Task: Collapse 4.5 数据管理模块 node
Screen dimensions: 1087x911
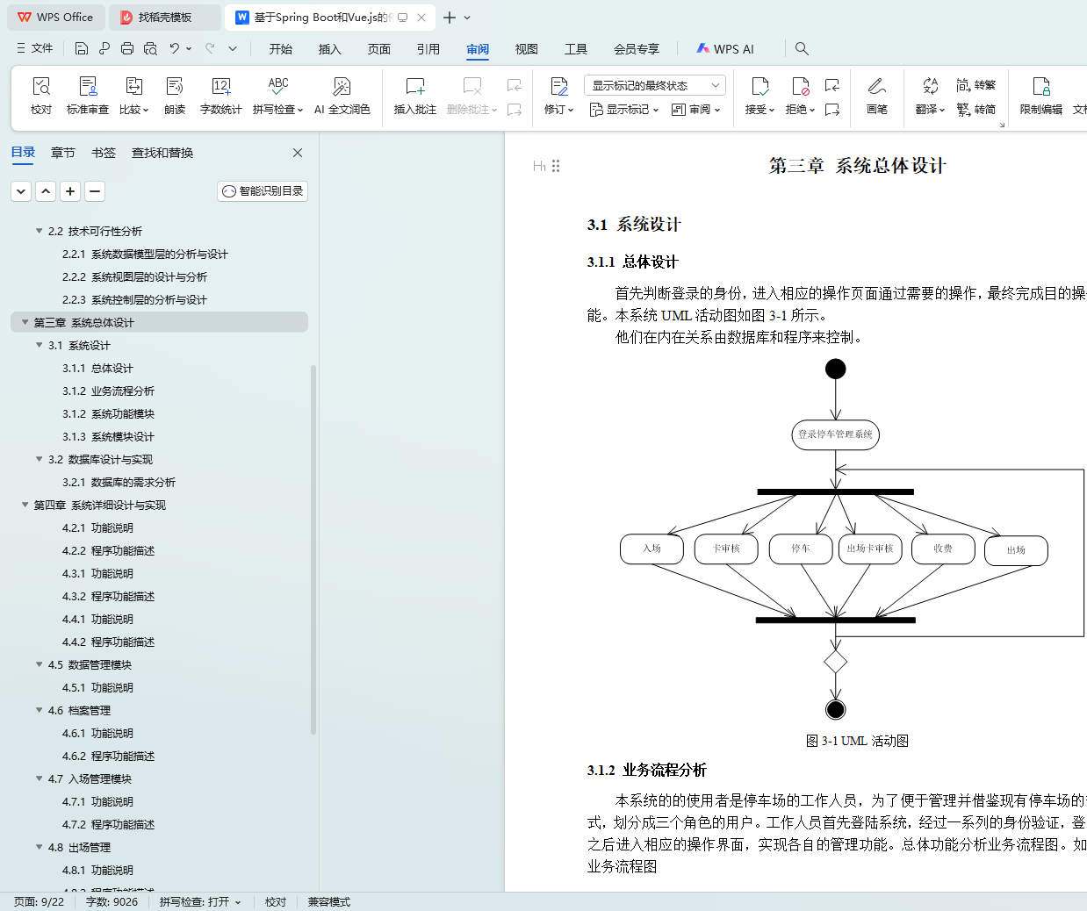Action: tap(40, 664)
